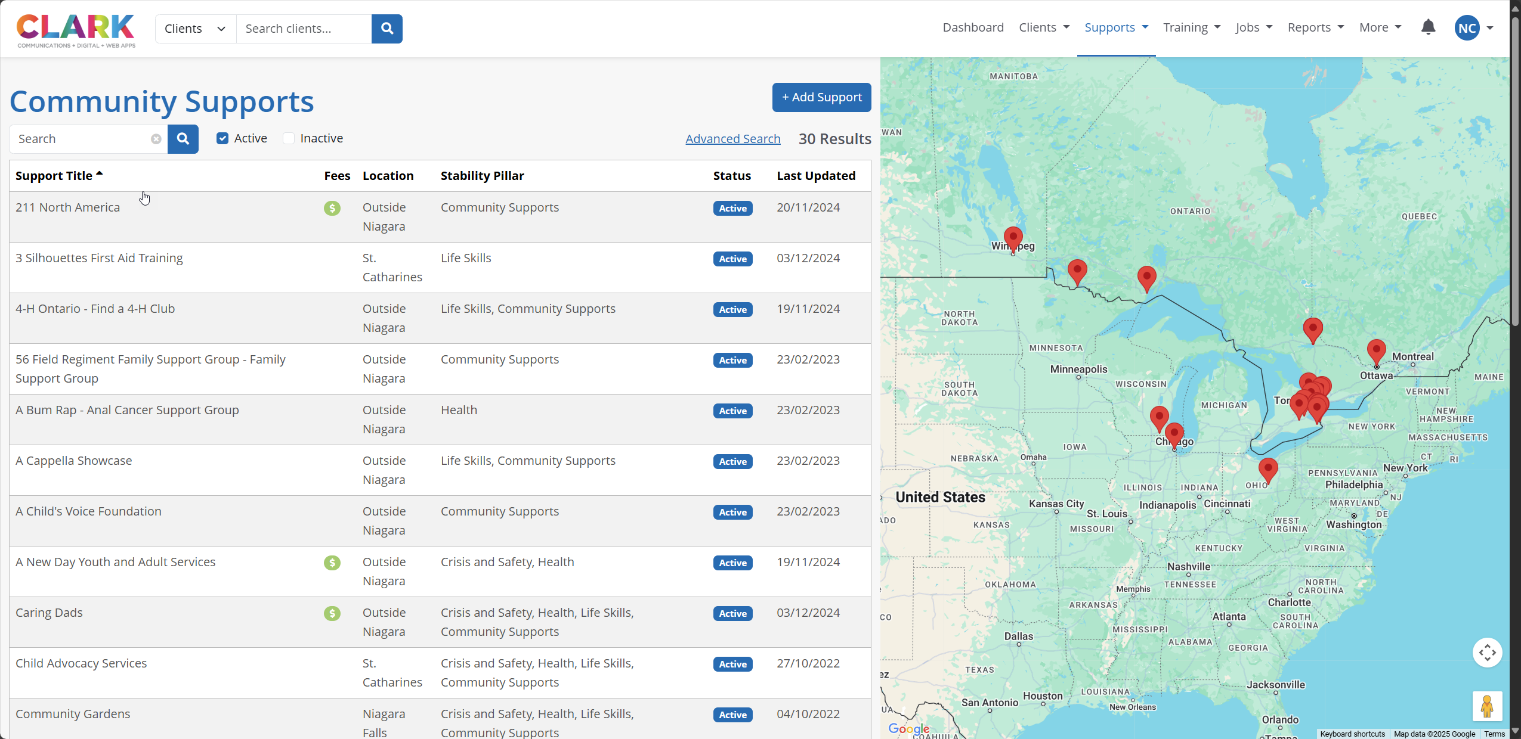Open the Advanced Search link

[x=732, y=139]
